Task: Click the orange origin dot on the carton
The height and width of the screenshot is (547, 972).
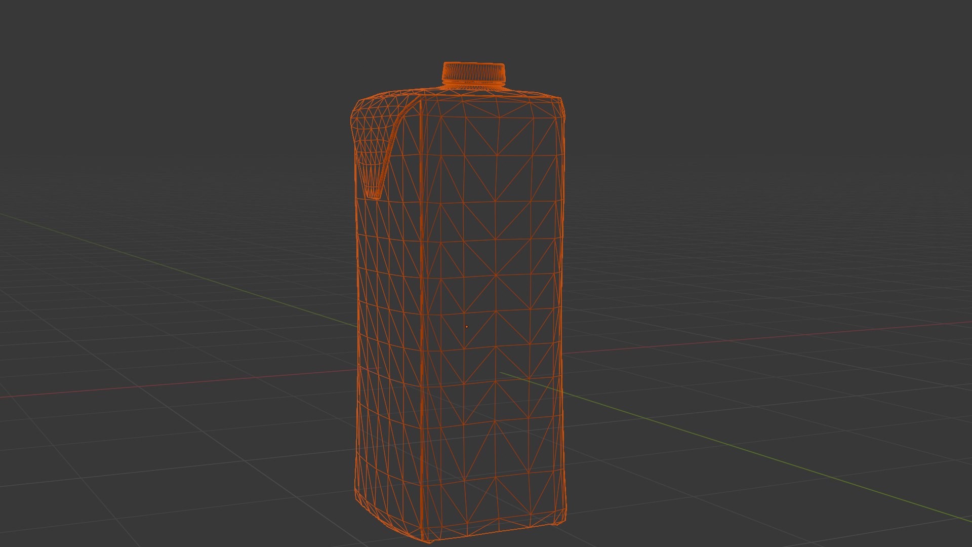Action: tap(467, 327)
